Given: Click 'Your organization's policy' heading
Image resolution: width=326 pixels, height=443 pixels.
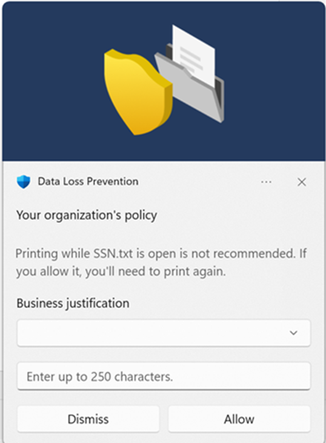Looking at the screenshot, I should pyautogui.click(x=87, y=215).
